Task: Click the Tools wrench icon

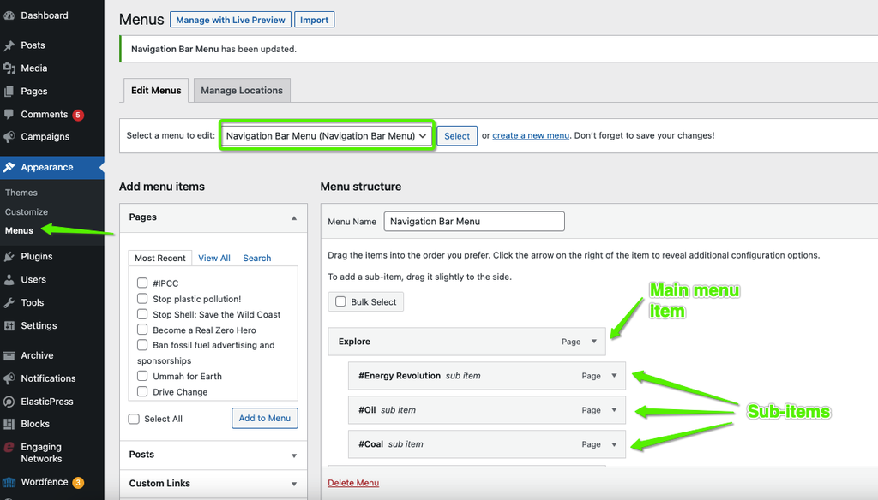Action: pos(9,302)
